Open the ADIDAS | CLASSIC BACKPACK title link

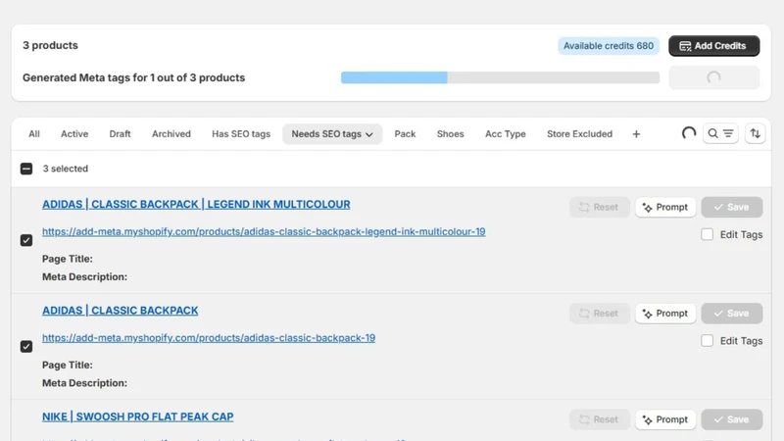120,310
